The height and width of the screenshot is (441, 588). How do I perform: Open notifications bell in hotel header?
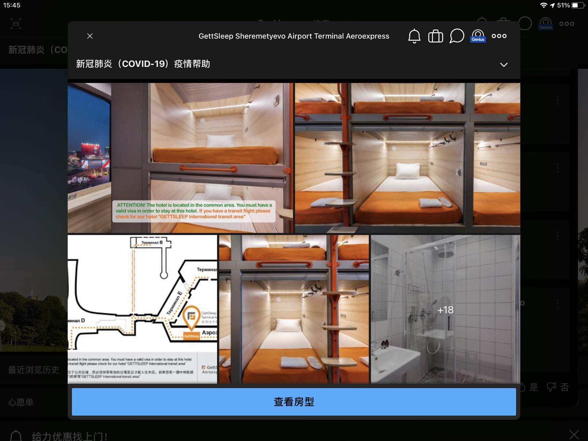click(414, 36)
